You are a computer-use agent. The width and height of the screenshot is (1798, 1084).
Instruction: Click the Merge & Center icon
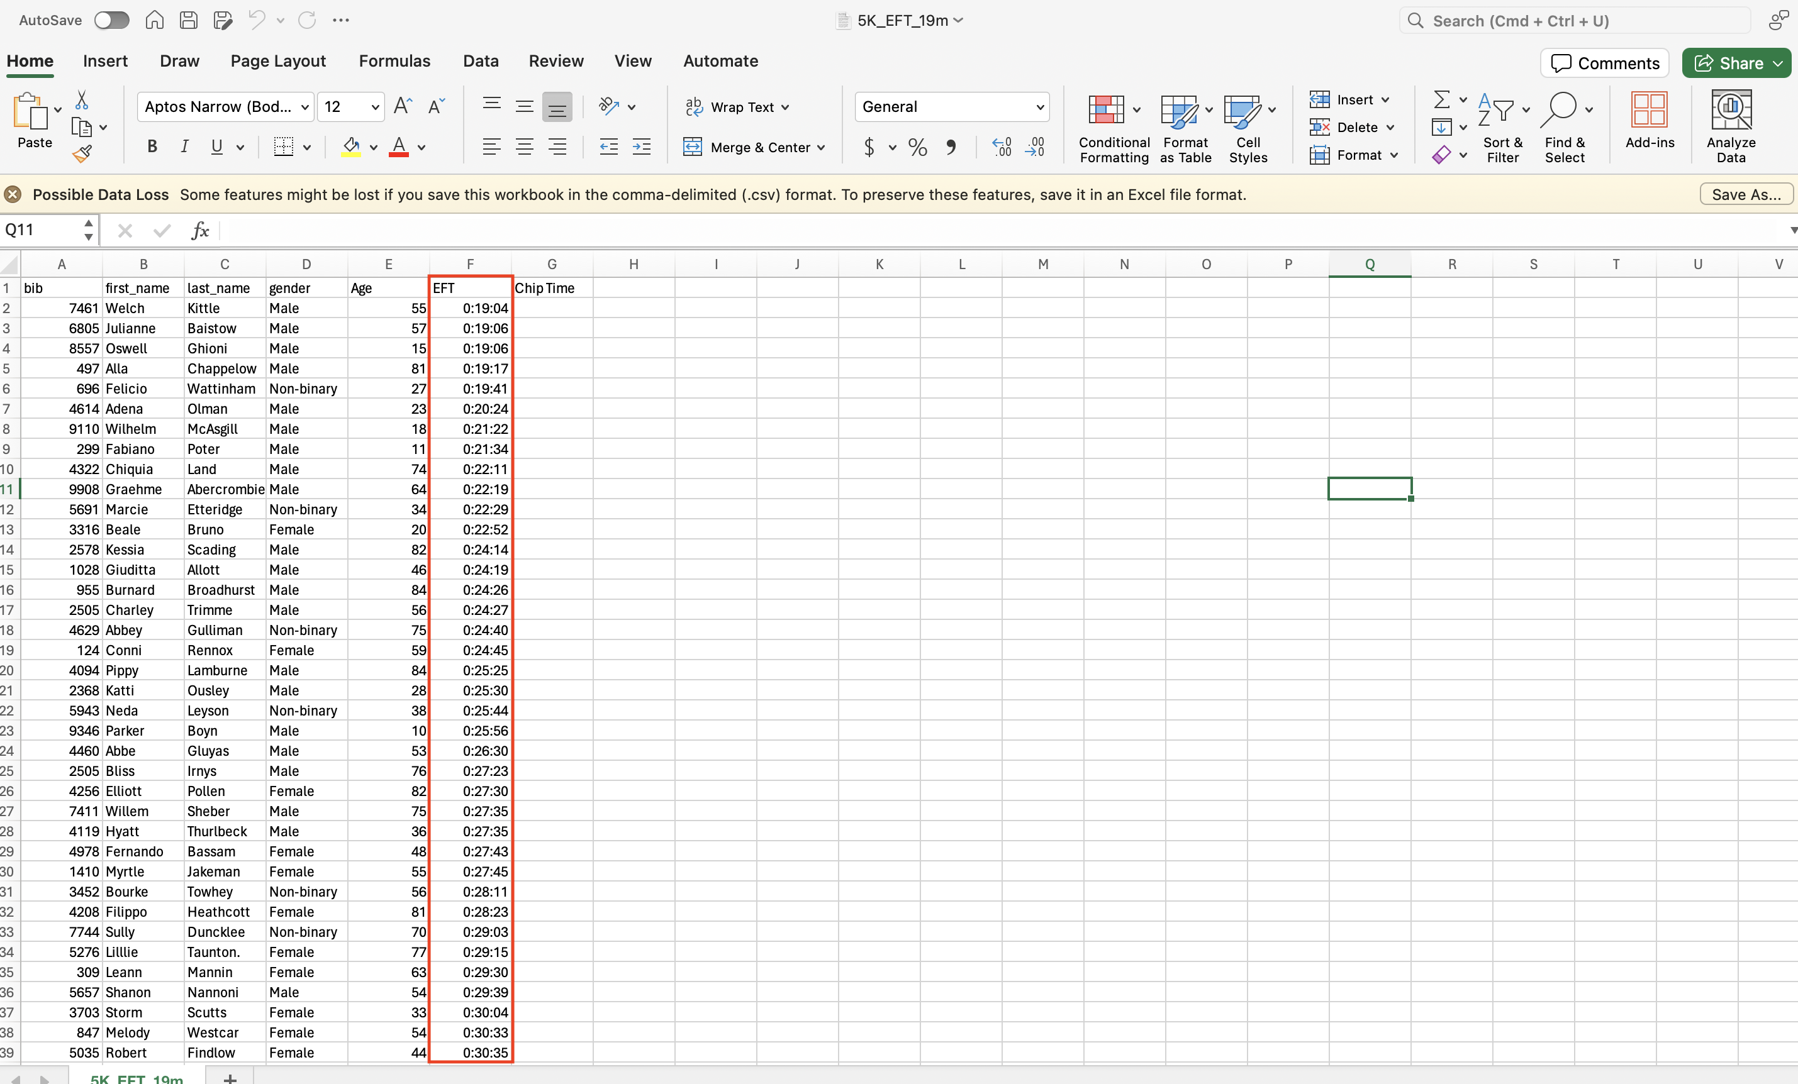[692, 147]
